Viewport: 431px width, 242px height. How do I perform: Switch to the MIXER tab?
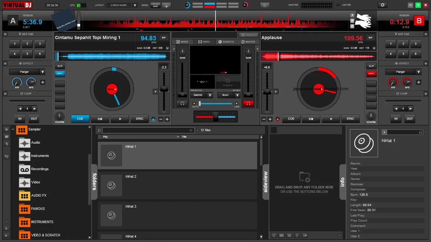coord(182,42)
